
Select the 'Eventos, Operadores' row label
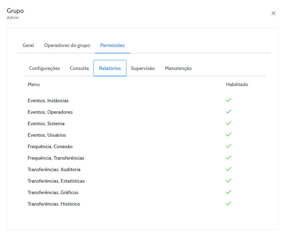(x=50, y=112)
